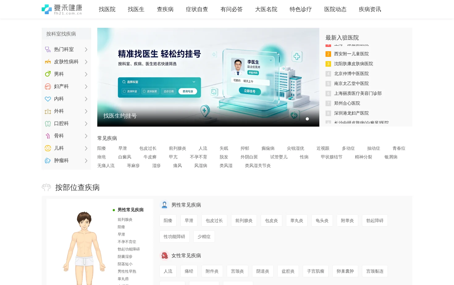Screen dimensions: 454x285
Task: Click the 女性常见疾病 section avatar icon
Action: [165, 255]
